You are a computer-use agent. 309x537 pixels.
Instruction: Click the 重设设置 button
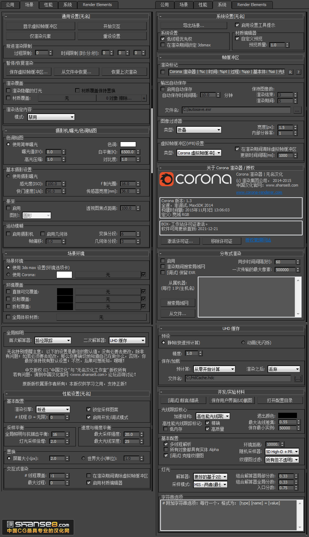click(x=112, y=36)
